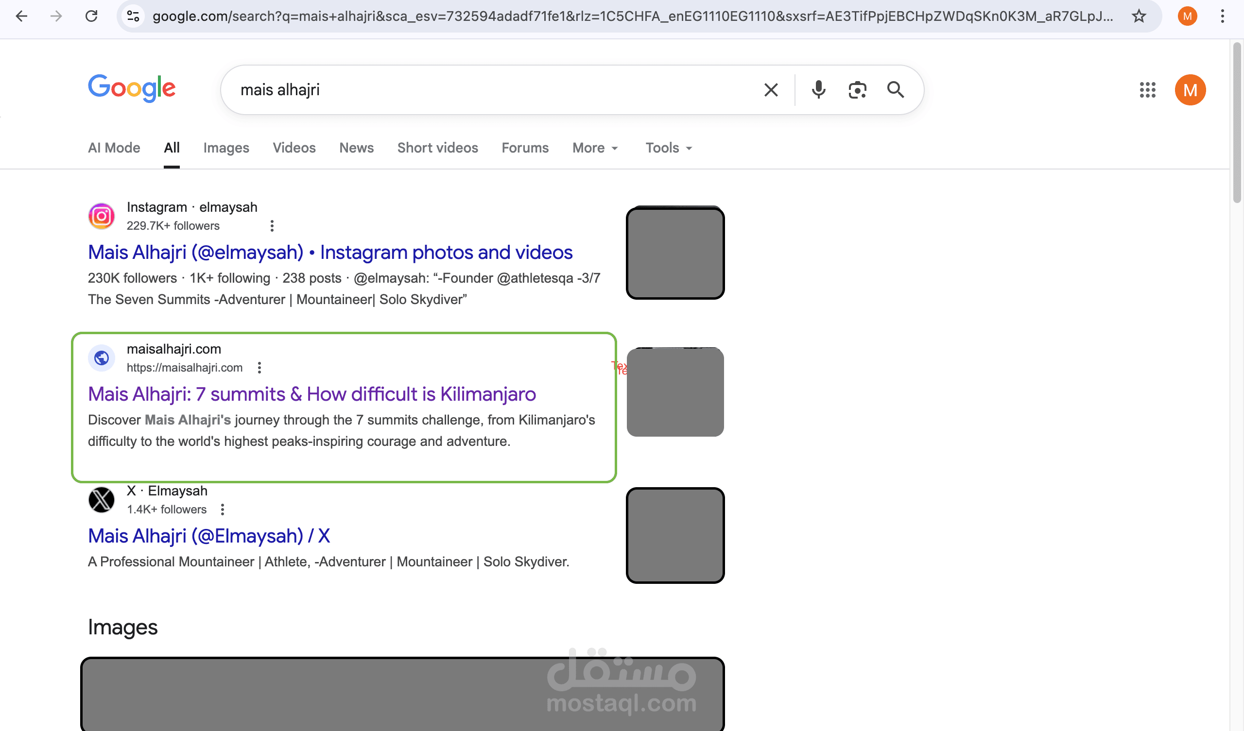Click the Images section heading
The height and width of the screenshot is (731, 1244).
[x=123, y=628]
